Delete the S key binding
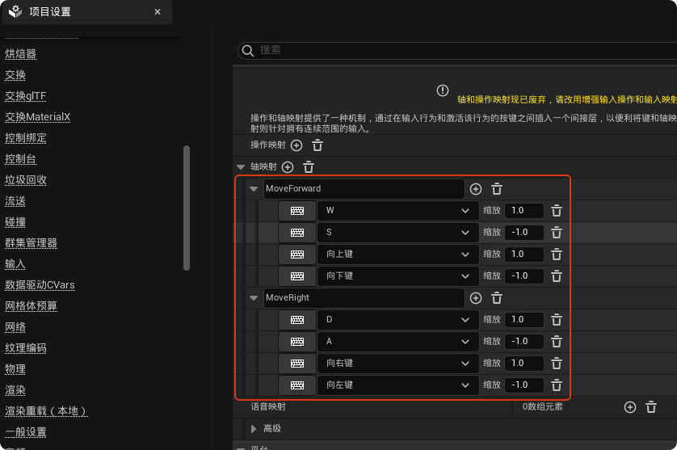The height and width of the screenshot is (450, 677). click(557, 233)
